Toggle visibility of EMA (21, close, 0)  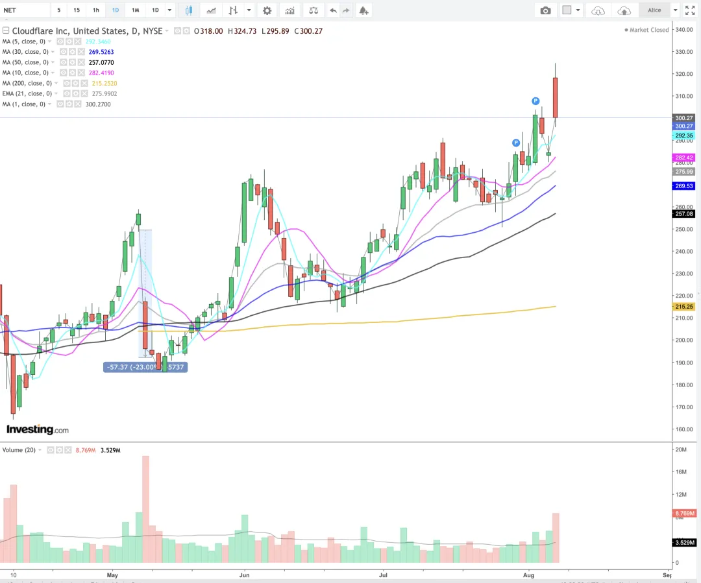pos(67,94)
